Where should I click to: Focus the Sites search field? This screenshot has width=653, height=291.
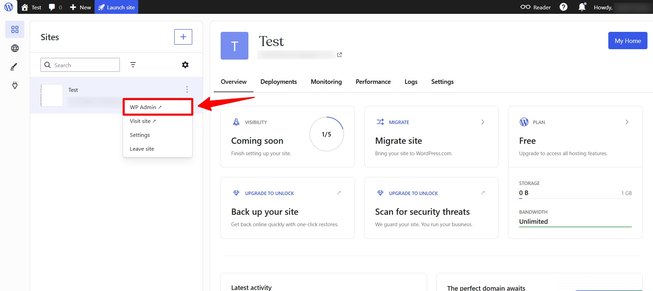tap(80, 65)
